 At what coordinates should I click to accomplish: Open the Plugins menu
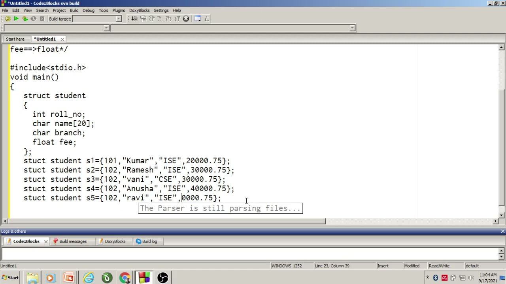tap(119, 10)
